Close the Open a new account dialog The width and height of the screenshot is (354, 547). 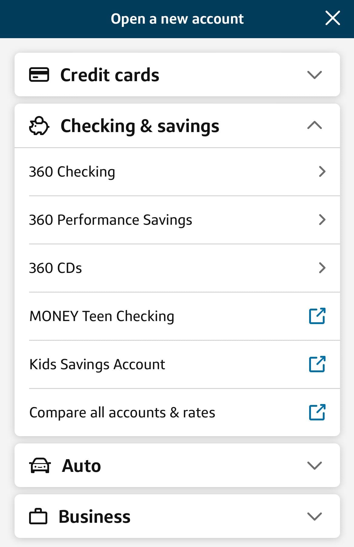pos(332,18)
